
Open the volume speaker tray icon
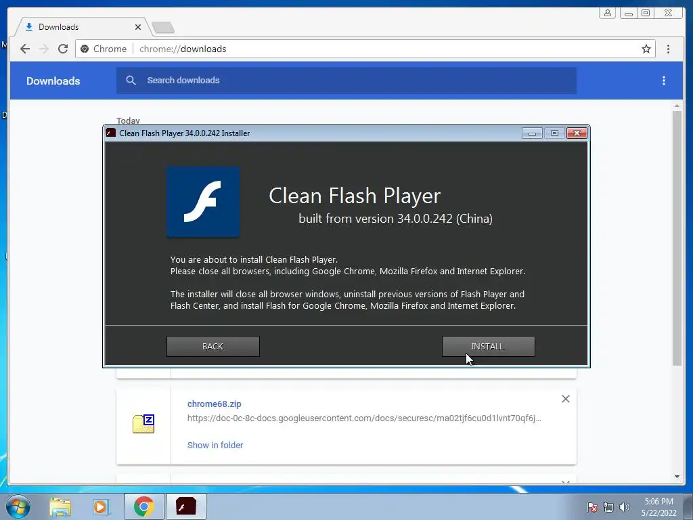625,507
